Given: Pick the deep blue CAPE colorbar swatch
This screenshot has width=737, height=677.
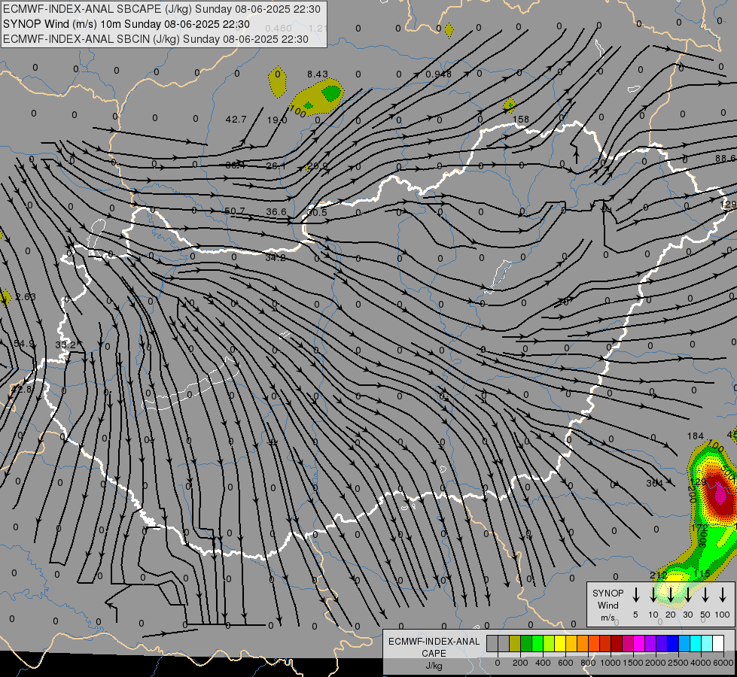Looking at the screenshot, I should [674, 643].
